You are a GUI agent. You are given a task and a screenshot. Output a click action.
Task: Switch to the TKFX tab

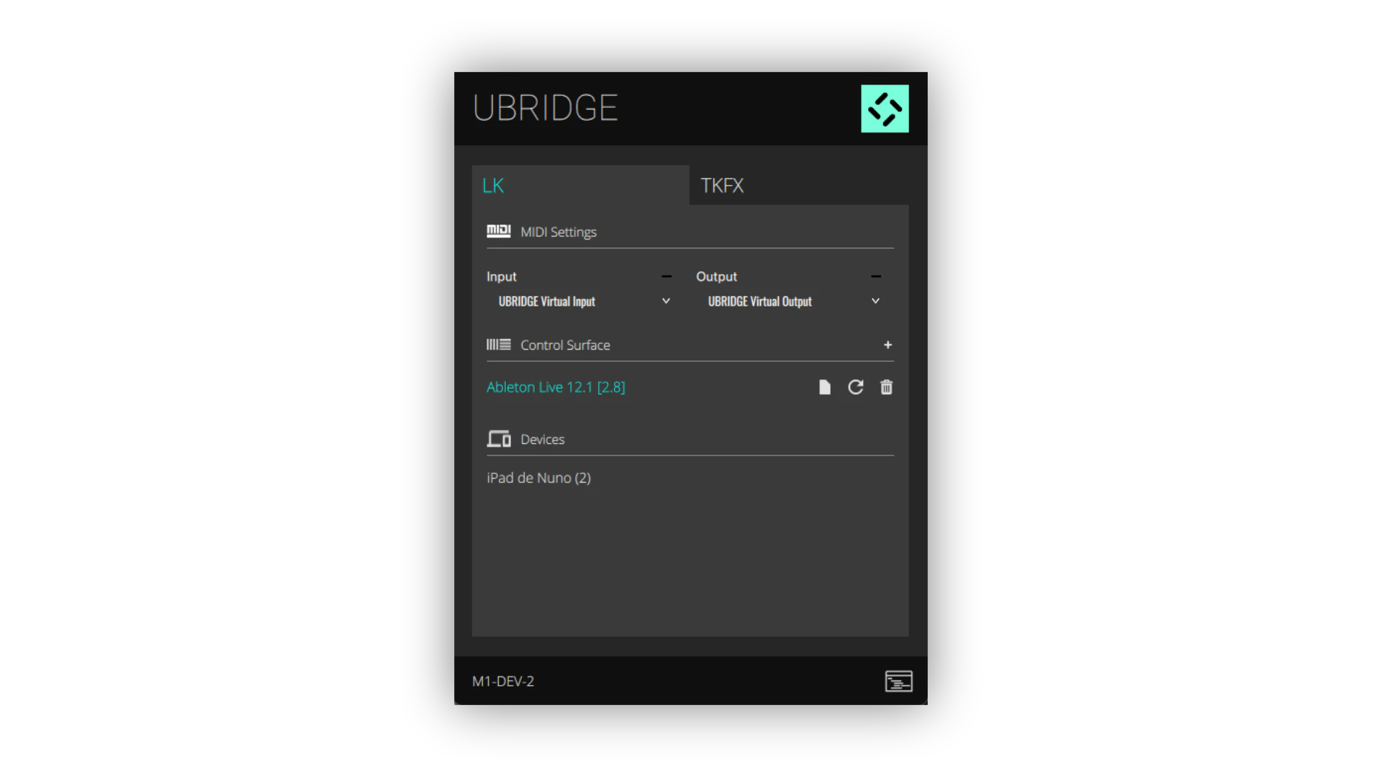coord(799,186)
